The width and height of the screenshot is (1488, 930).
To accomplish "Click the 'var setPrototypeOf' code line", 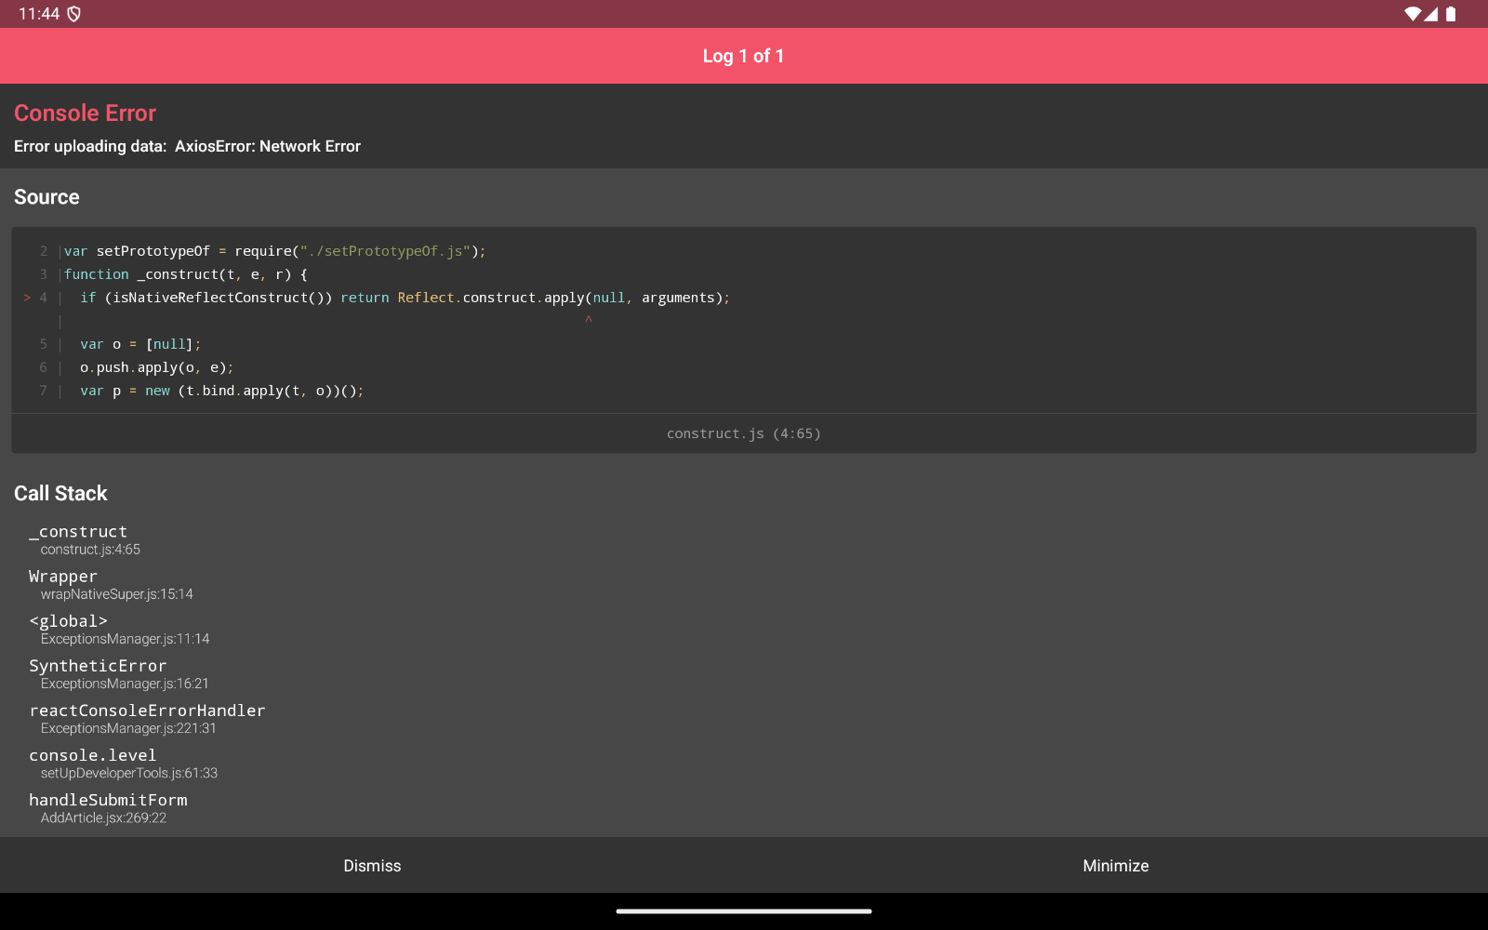I will pos(274,251).
